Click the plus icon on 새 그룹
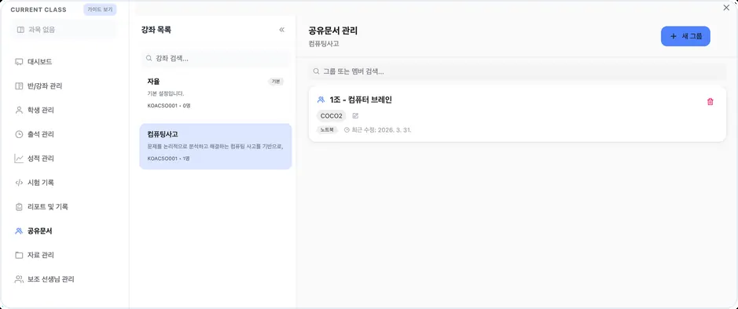The image size is (738, 309). tap(673, 36)
